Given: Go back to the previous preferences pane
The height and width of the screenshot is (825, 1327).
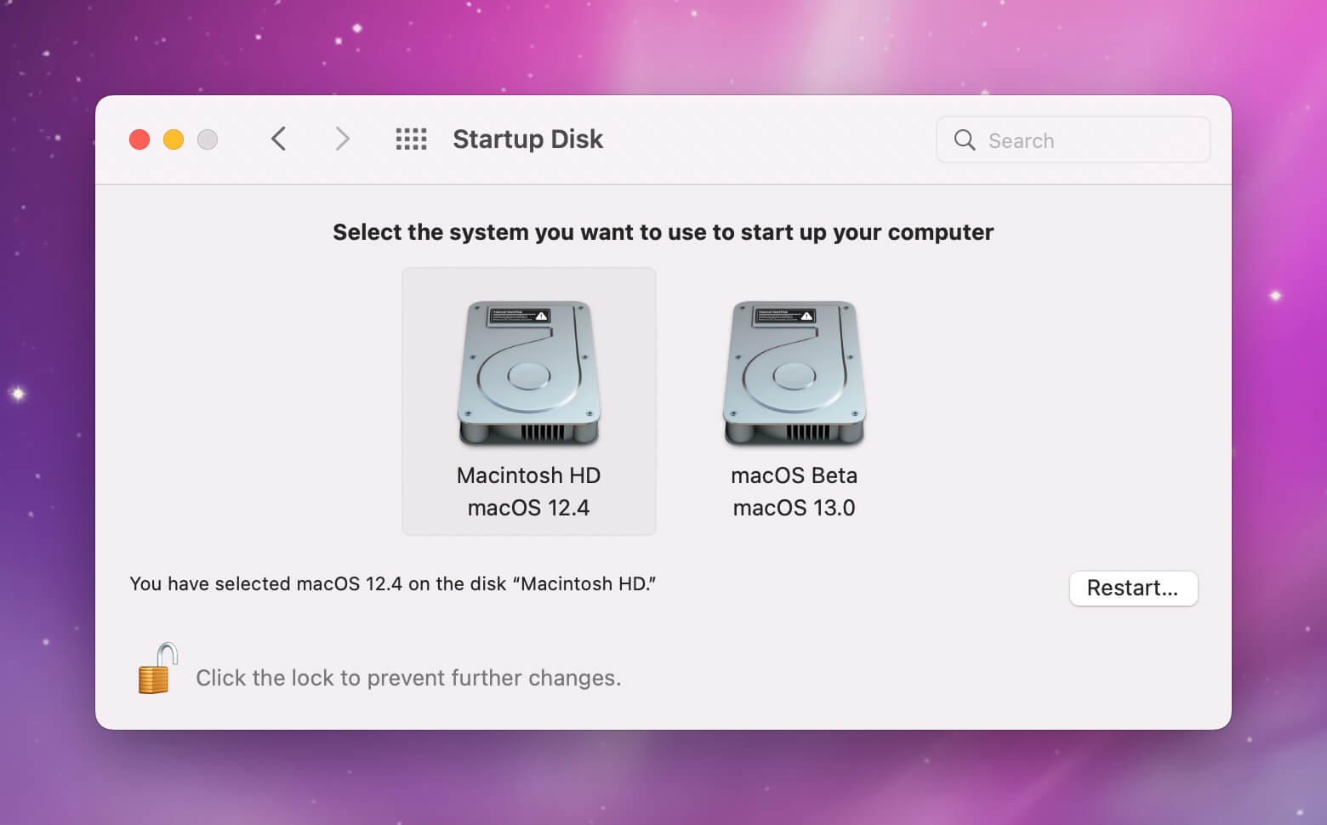Looking at the screenshot, I should 278,139.
